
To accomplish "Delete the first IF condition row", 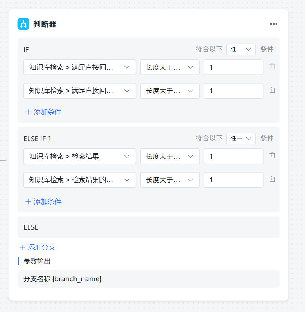I will coord(272,67).
